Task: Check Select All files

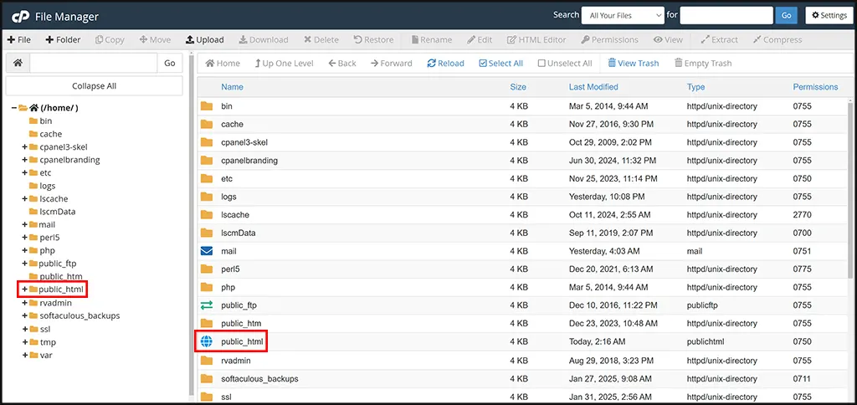Action: pyautogui.click(x=500, y=64)
